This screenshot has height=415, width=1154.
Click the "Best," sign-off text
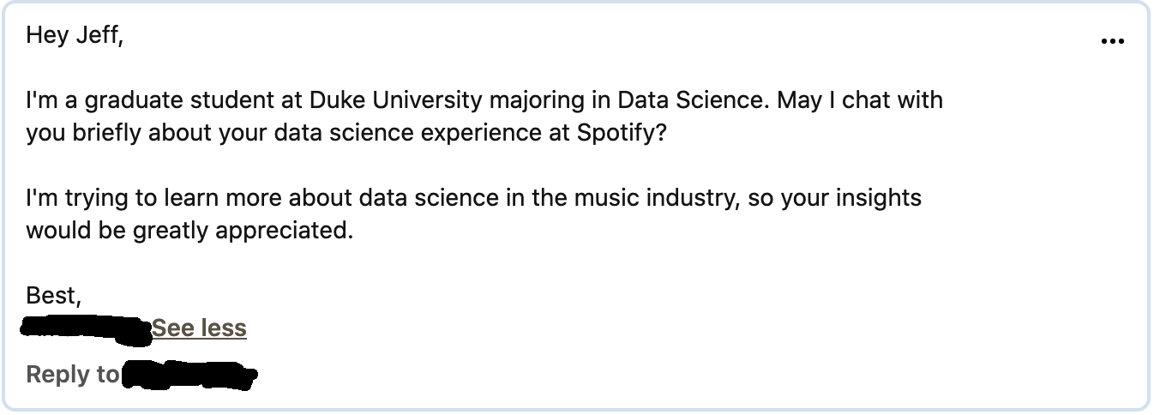54,296
